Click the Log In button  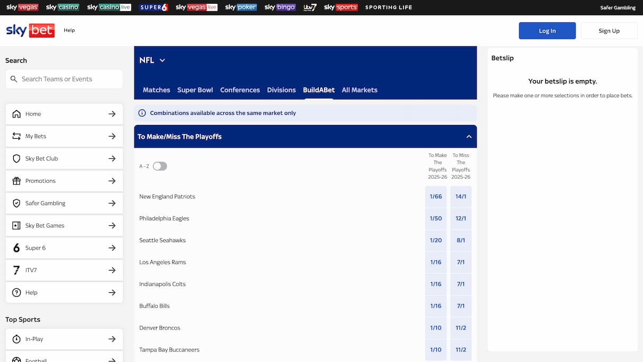(547, 30)
